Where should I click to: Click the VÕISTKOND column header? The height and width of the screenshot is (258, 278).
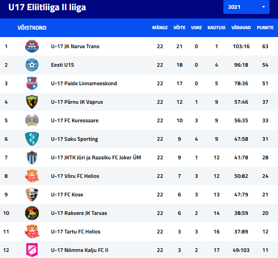click(x=32, y=28)
